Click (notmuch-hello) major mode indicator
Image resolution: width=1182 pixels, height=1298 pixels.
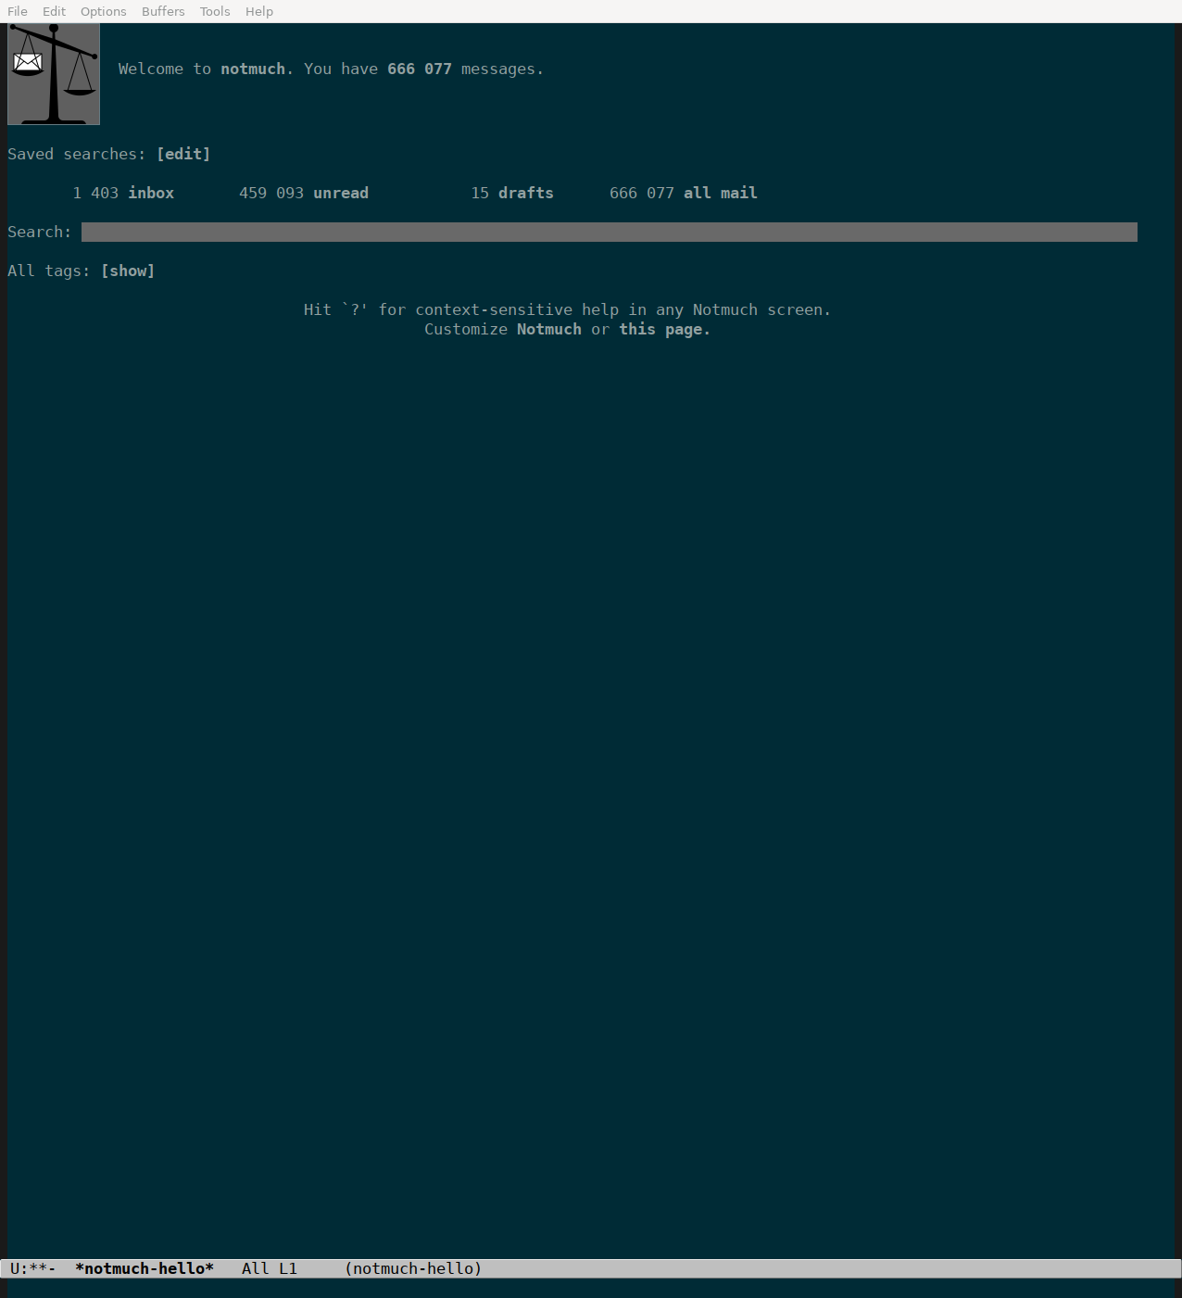tap(413, 1268)
